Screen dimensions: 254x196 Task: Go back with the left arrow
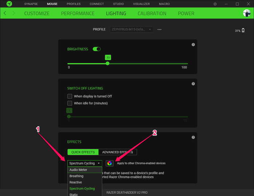[5, 13]
